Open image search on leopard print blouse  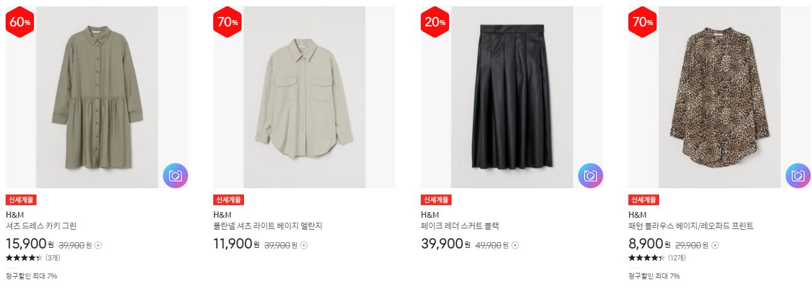click(798, 176)
